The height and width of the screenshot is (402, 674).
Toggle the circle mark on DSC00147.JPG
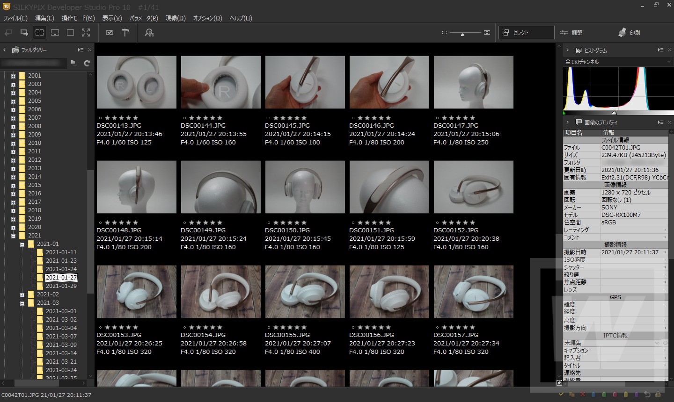click(x=438, y=118)
